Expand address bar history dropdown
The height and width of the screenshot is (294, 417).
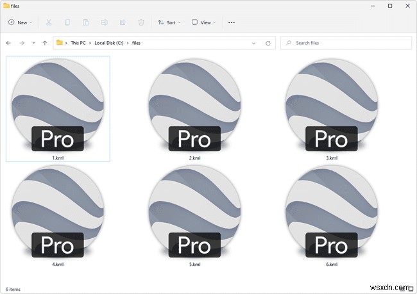(x=253, y=43)
